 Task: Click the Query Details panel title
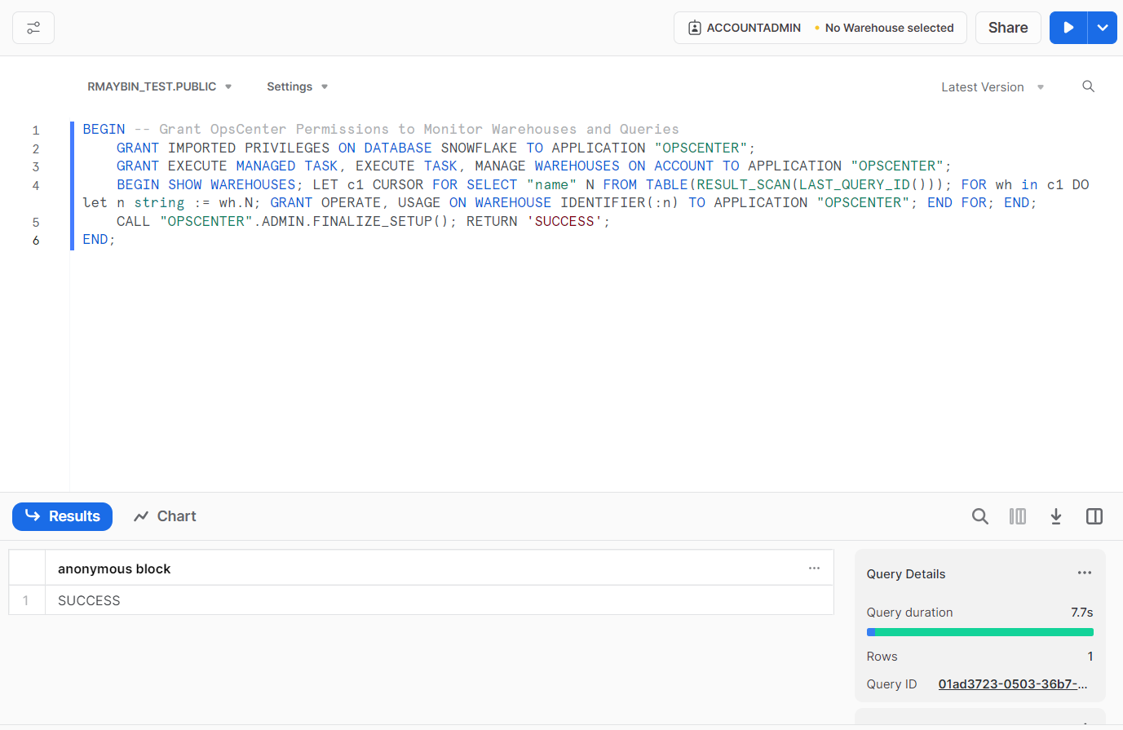pyautogui.click(x=906, y=574)
